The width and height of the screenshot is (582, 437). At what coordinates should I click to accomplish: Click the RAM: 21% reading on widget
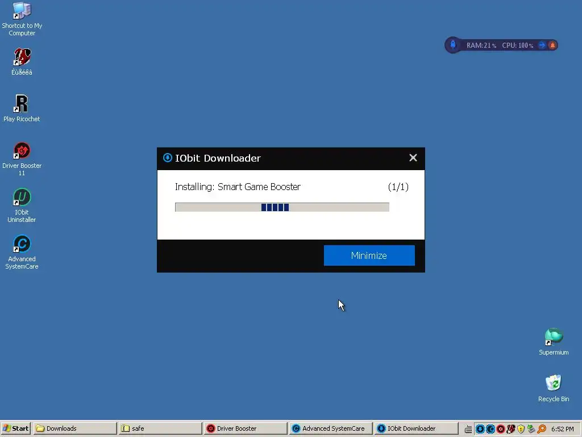coord(481,46)
